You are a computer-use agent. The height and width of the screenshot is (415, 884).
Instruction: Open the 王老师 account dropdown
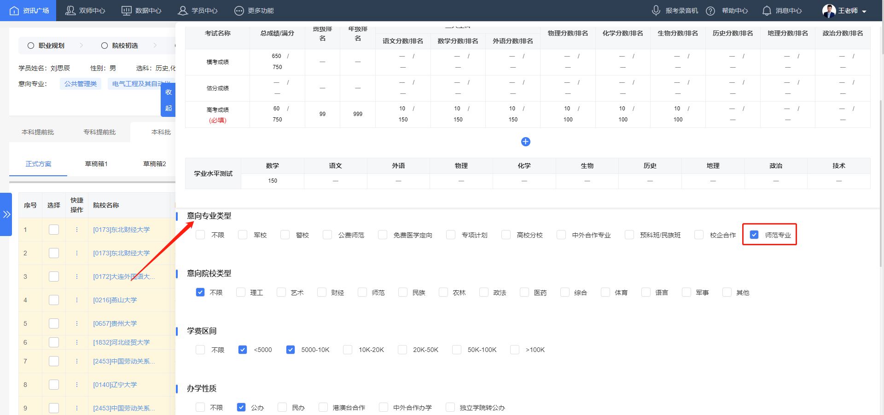847,10
